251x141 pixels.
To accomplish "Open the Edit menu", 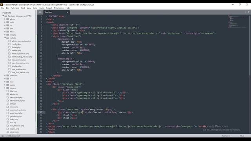I will point(7,8).
